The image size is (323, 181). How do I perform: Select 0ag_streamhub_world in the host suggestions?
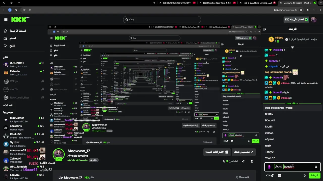click(x=292, y=108)
